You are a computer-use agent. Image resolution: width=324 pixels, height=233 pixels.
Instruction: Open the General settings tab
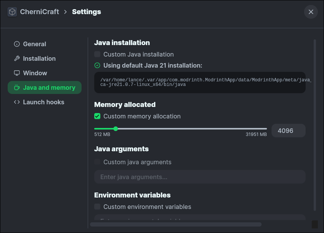point(34,44)
